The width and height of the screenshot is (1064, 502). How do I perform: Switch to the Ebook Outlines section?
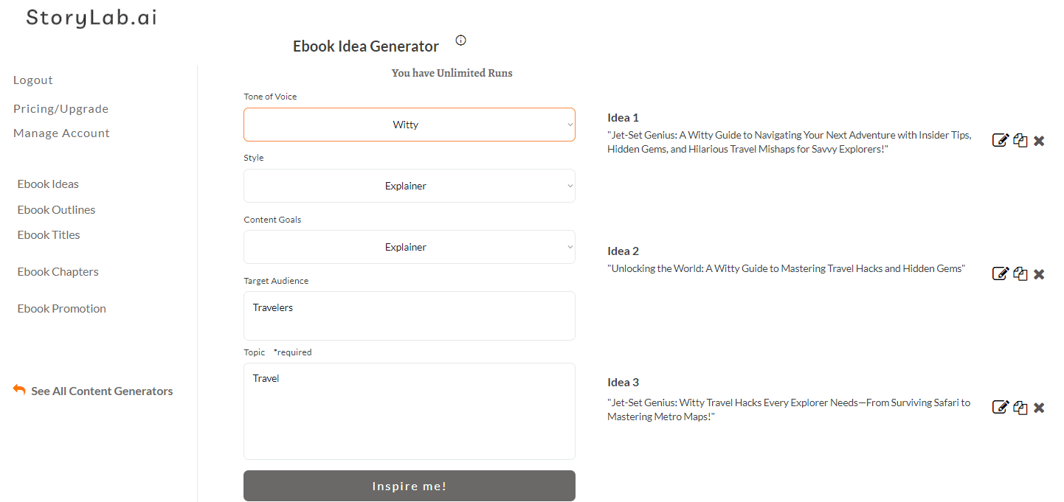[56, 209]
